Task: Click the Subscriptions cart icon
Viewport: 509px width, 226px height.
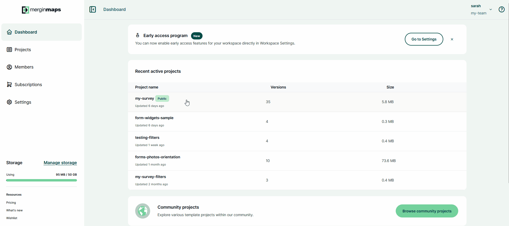Action: [x=9, y=84]
